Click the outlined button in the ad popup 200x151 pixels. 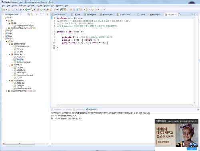pyautogui.click(x=163, y=142)
